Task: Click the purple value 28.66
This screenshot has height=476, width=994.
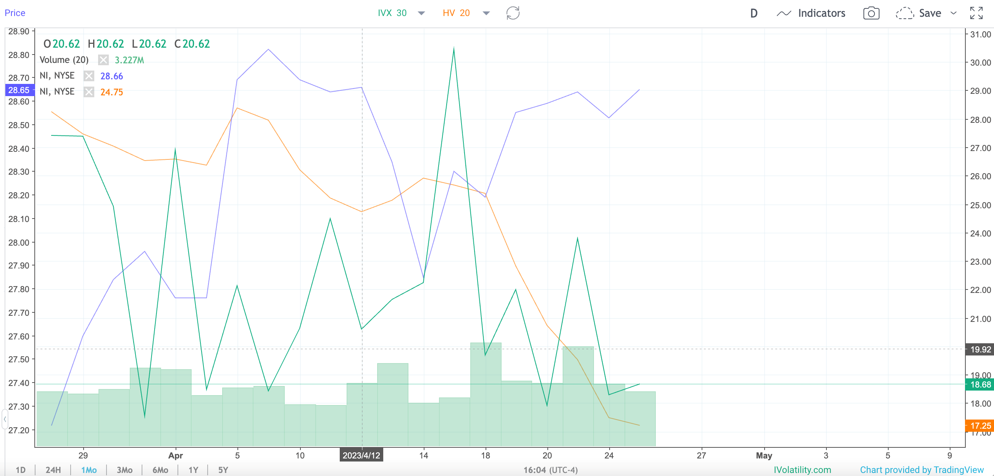Action: click(x=111, y=76)
